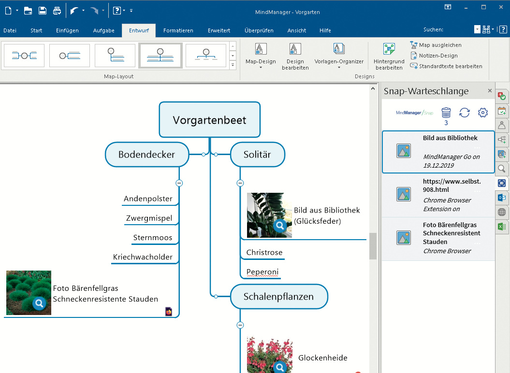Switch to the Start tab
This screenshot has height=373, width=510.
click(x=36, y=30)
